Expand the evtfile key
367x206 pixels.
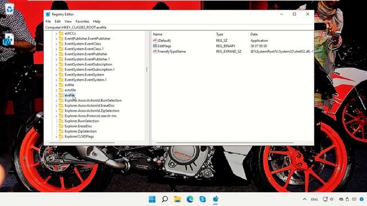tap(56, 85)
